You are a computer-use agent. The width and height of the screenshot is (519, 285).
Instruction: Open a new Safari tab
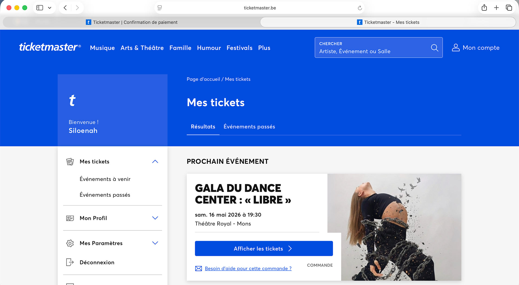click(496, 8)
